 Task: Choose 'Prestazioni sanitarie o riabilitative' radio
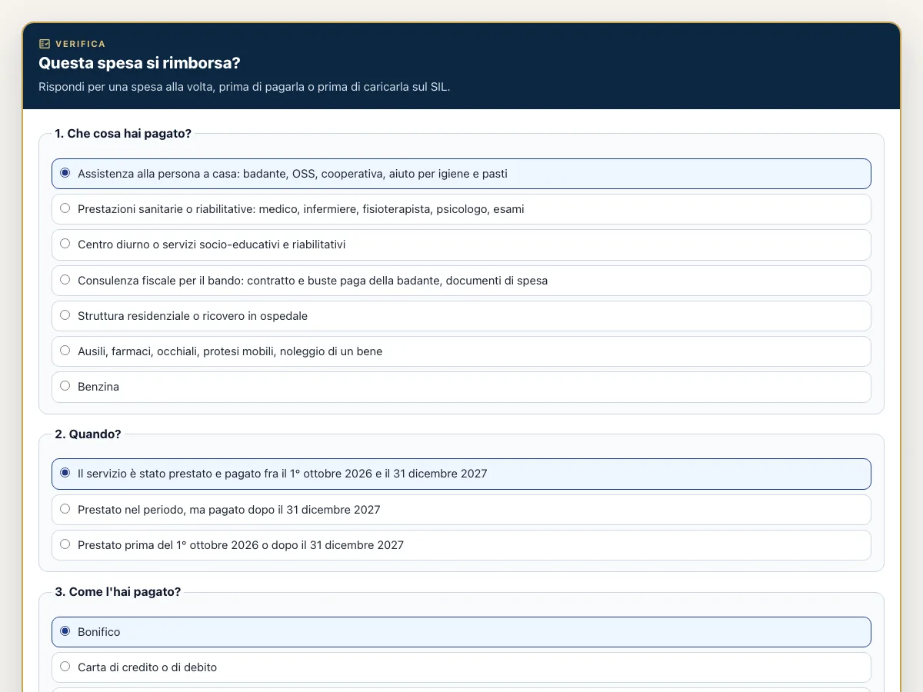[461, 209]
